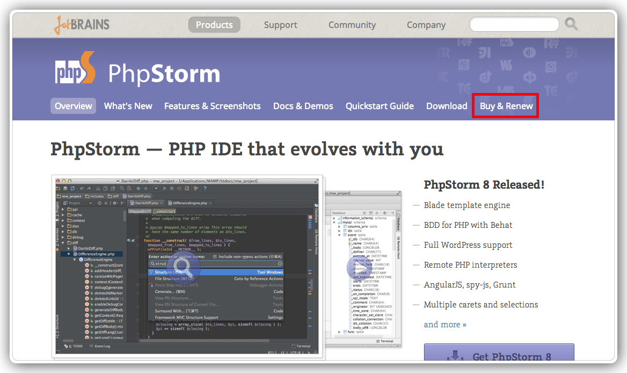Image resolution: width=627 pixels, height=373 pixels.
Task: Click the Get PhpStorm 8 button
Action: pos(499,353)
